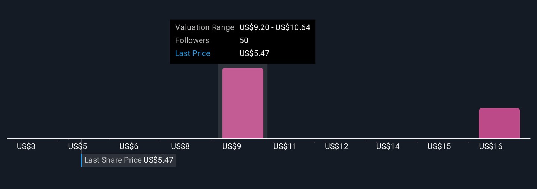Click the US$15 axis label

click(x=439, y=146)
